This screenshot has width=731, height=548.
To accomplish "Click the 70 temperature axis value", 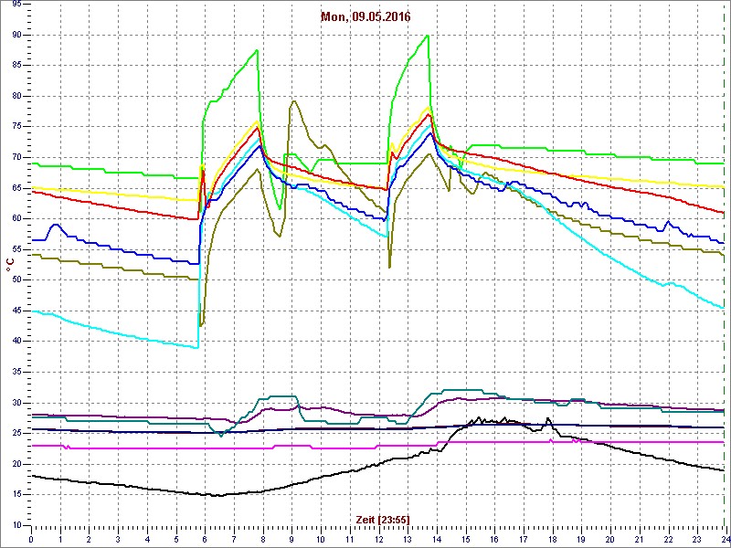I will click(16, 157).
